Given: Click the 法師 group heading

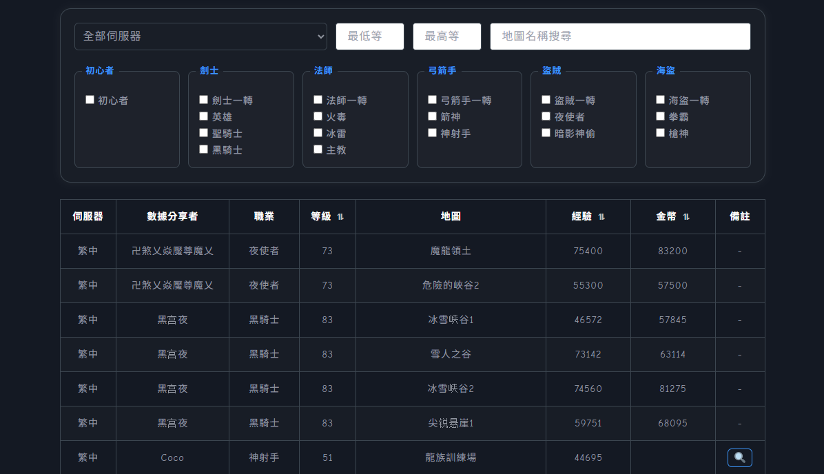Looking at the screenshot, I should click(323, 70).
